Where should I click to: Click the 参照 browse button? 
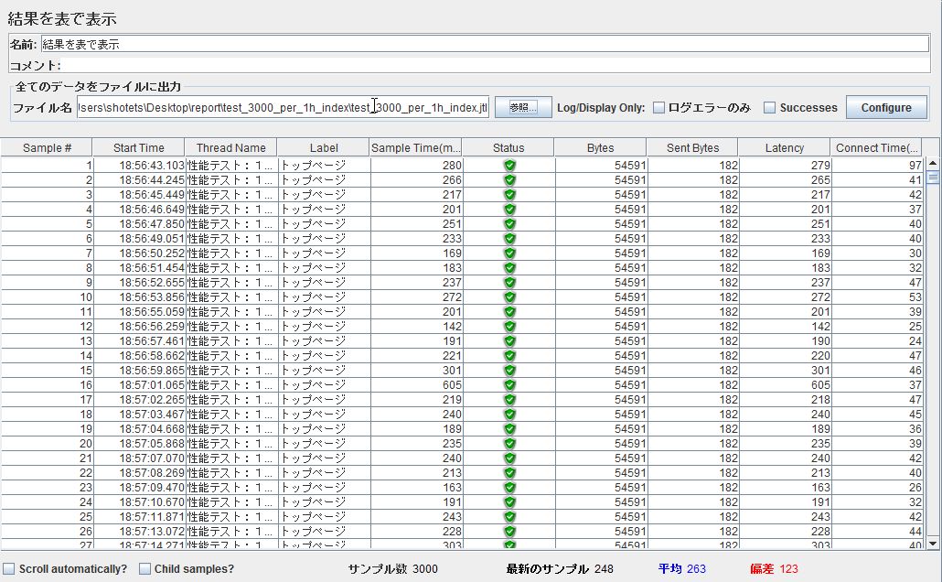pos(521,107)
